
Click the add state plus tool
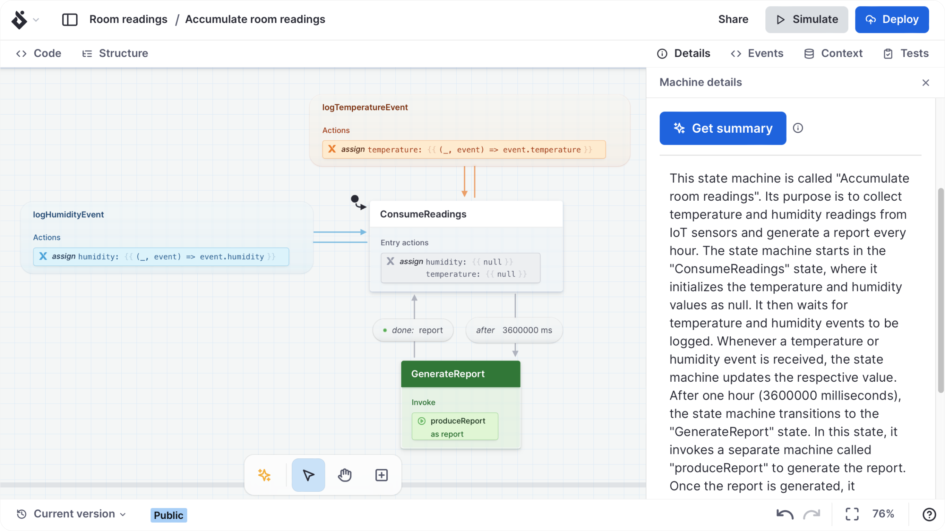pos(381,475)
